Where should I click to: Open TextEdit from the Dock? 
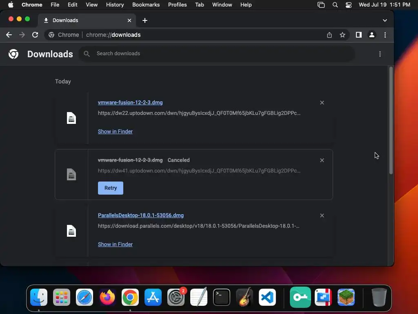click(x=199, y=297)
